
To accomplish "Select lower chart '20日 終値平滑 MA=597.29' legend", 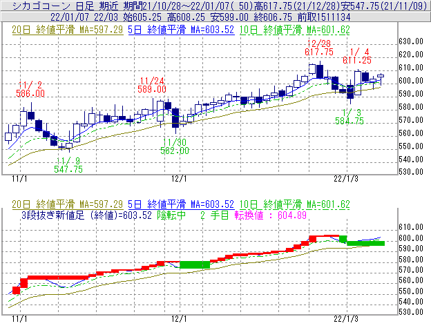I will (x=68, y=204).
